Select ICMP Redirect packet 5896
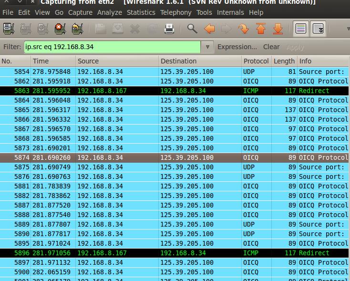 [x=174, y=253]
